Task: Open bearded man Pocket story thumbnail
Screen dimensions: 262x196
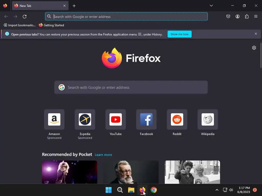Action: 131,172
